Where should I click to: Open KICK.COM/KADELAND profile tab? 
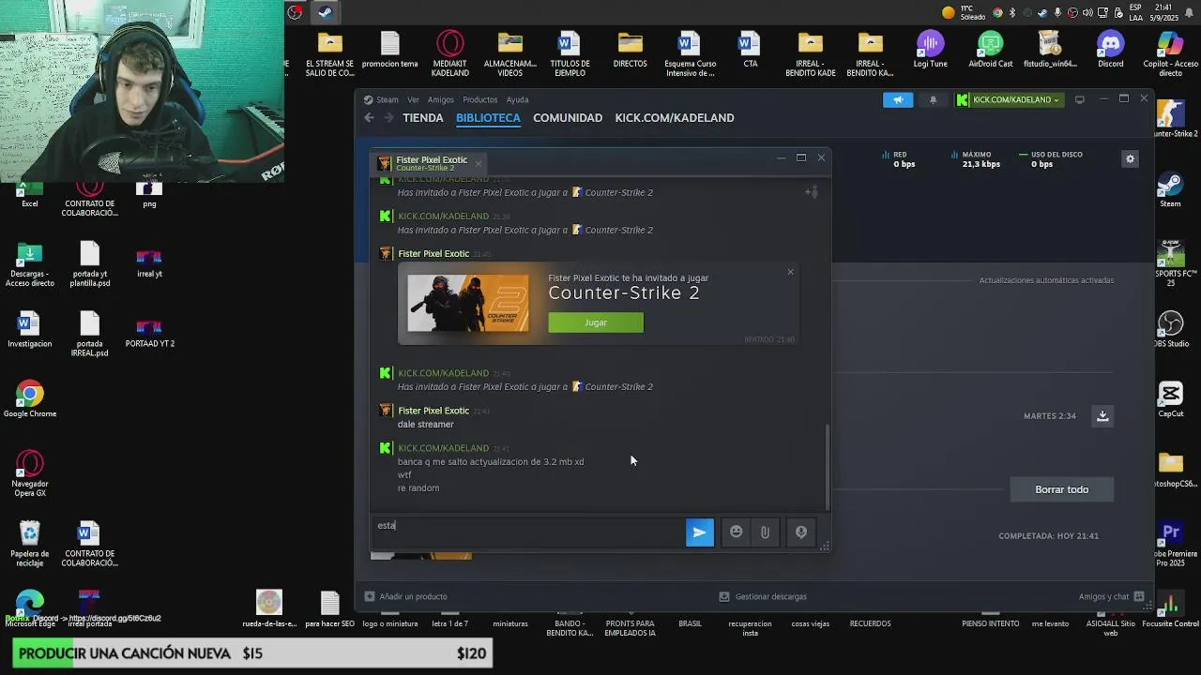(x=675, y=118)
